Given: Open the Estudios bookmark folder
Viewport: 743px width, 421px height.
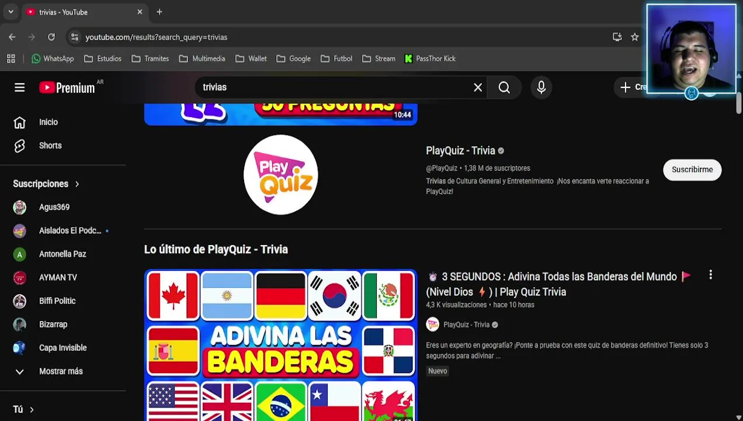Looking at the screenshot, I should pyautogui.click(x=103, y=58).
